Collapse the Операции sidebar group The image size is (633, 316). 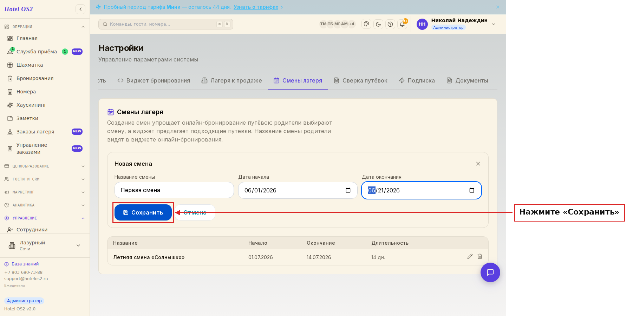(45, 27)
